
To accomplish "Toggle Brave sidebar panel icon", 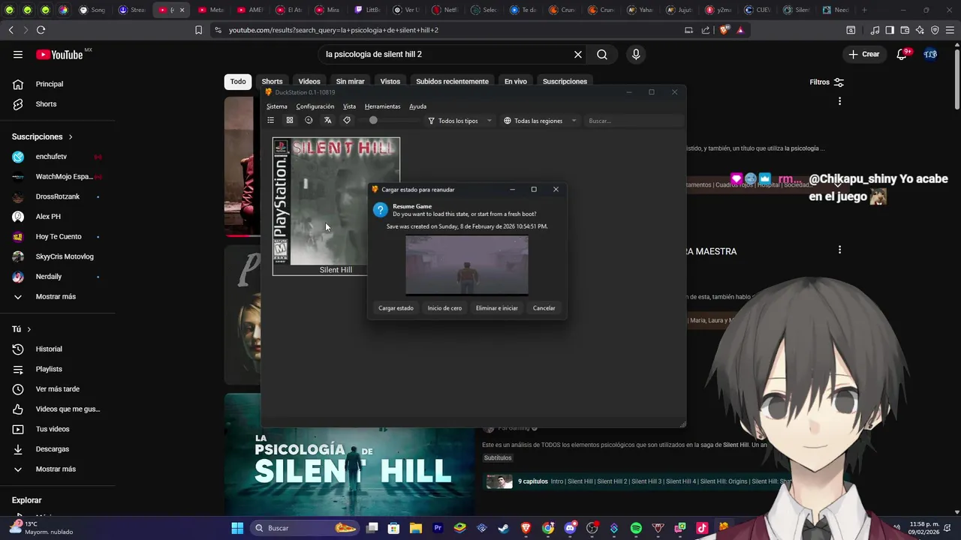I will click(x=890, y=30).
